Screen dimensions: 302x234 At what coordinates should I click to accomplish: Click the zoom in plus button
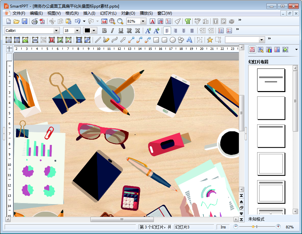click(278, 227)
